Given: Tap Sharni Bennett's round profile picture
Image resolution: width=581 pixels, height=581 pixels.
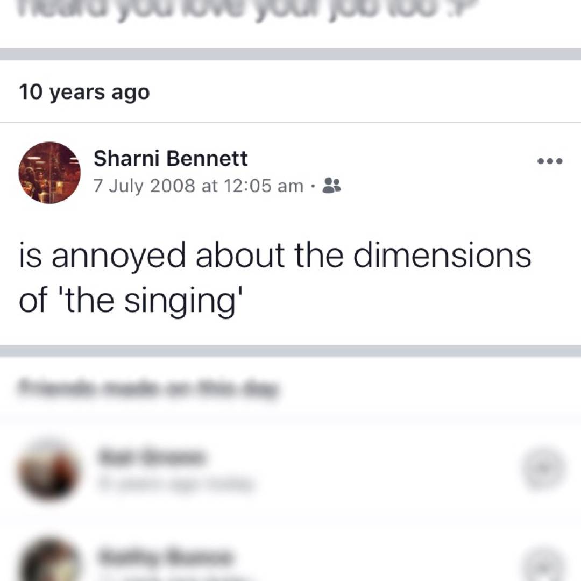Looking at the screenshot, I should click(x=49, y=173).
